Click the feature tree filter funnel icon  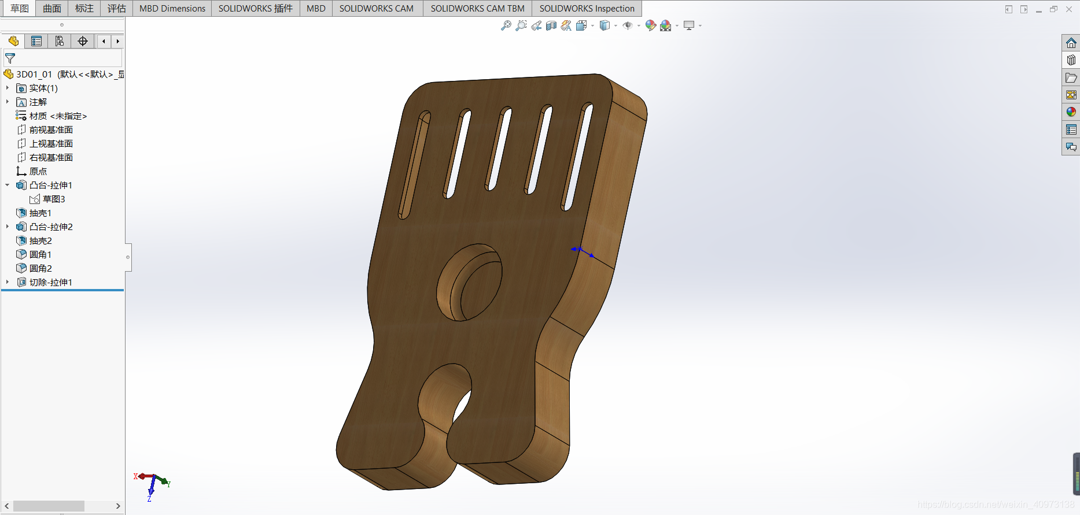click(10, 58)
